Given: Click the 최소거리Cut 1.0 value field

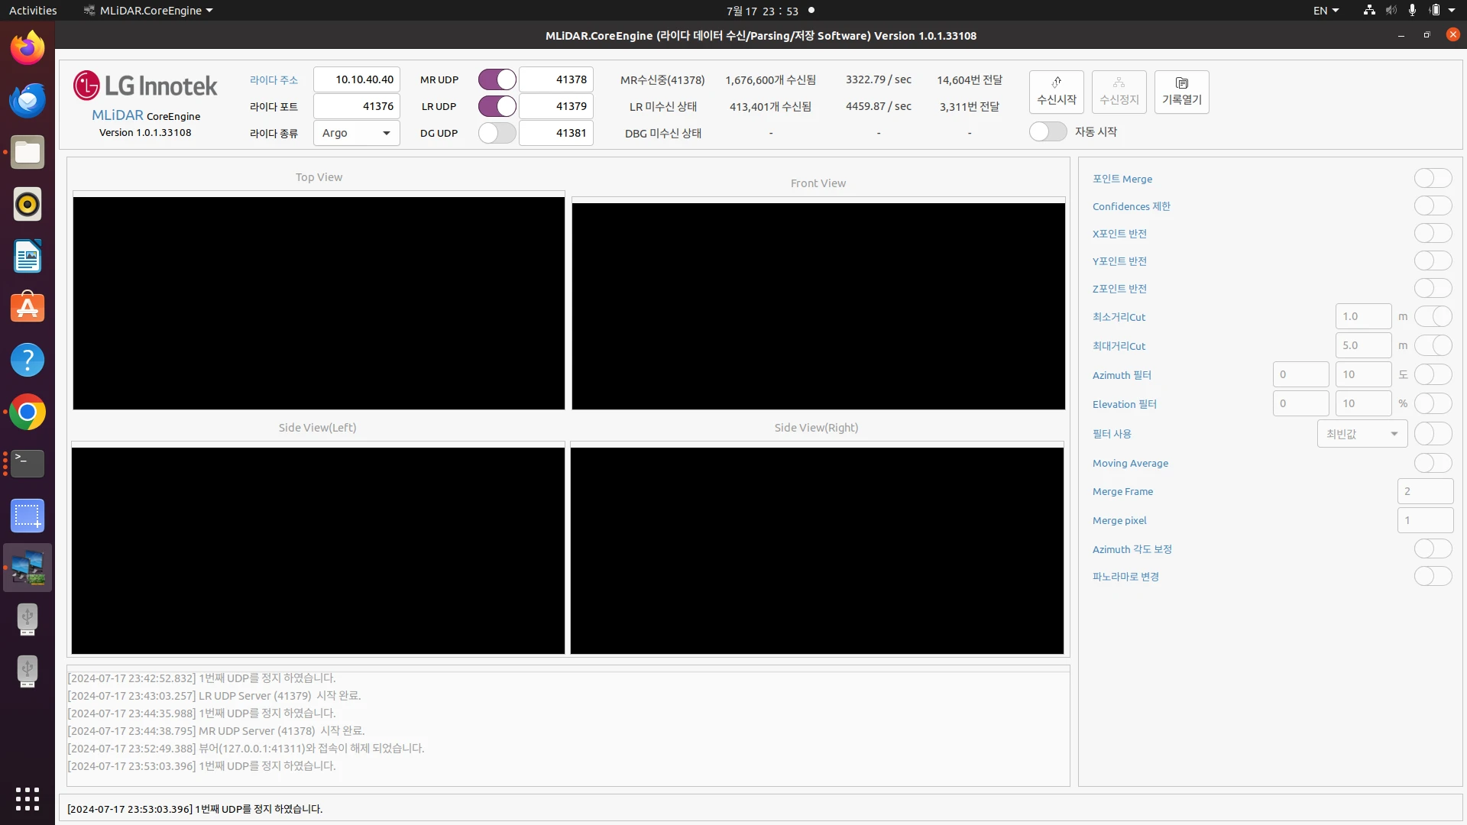Looking at the screenshot, I should 1363,316.
